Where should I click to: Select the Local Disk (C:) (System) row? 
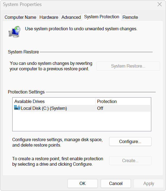pos(82,108)
